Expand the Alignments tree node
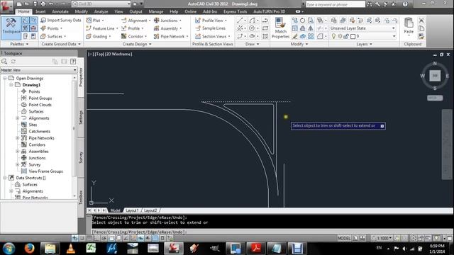 tap(17, 118)
